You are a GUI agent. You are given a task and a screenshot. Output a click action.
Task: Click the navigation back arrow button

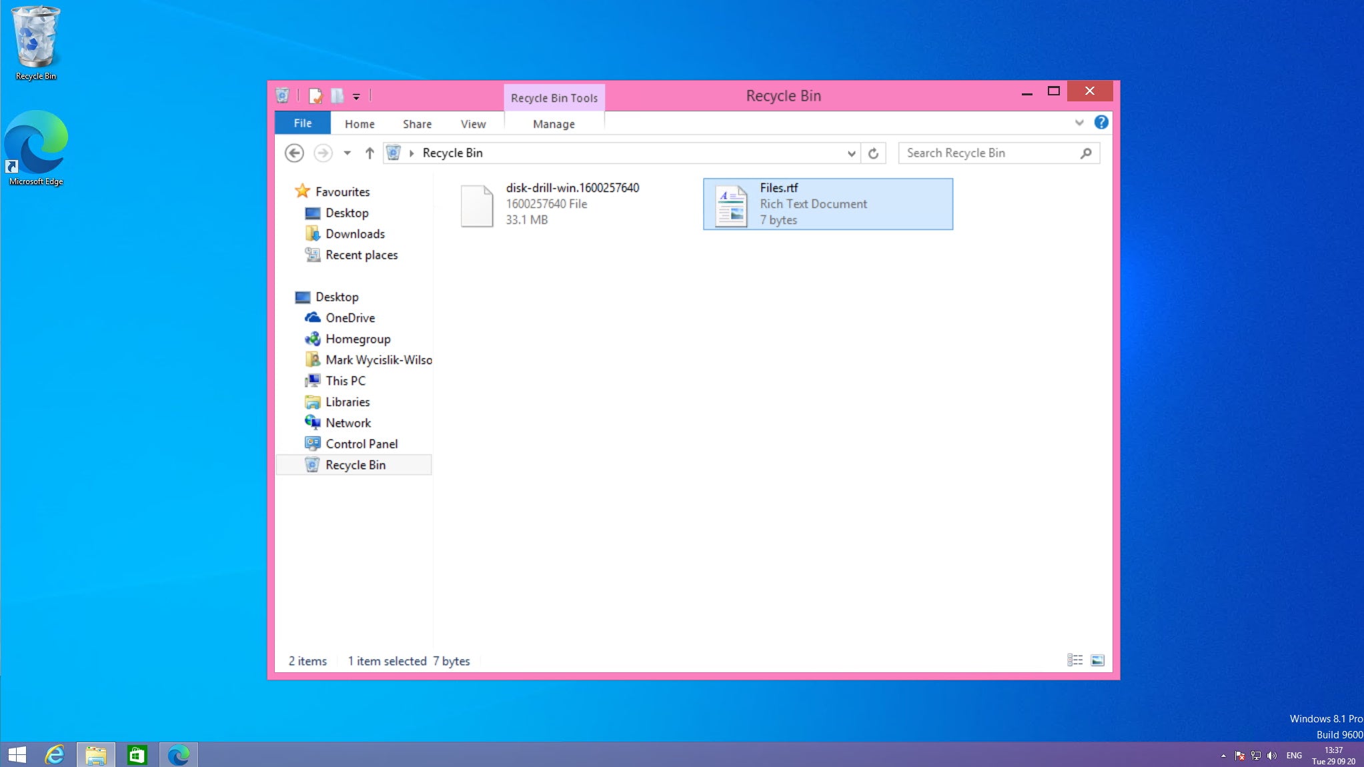coord(294,153)
